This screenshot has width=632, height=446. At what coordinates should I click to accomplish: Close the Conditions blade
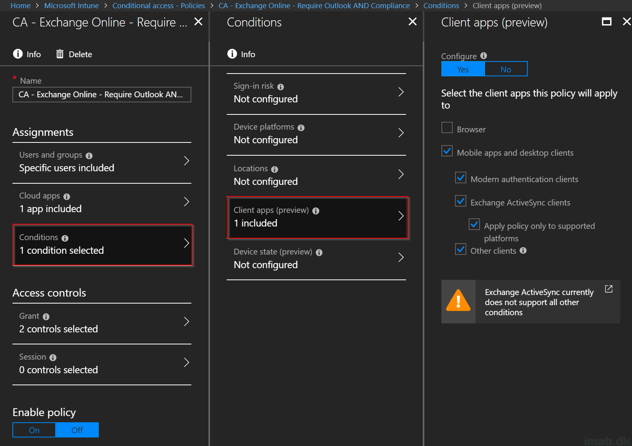(x=413, y=21)
